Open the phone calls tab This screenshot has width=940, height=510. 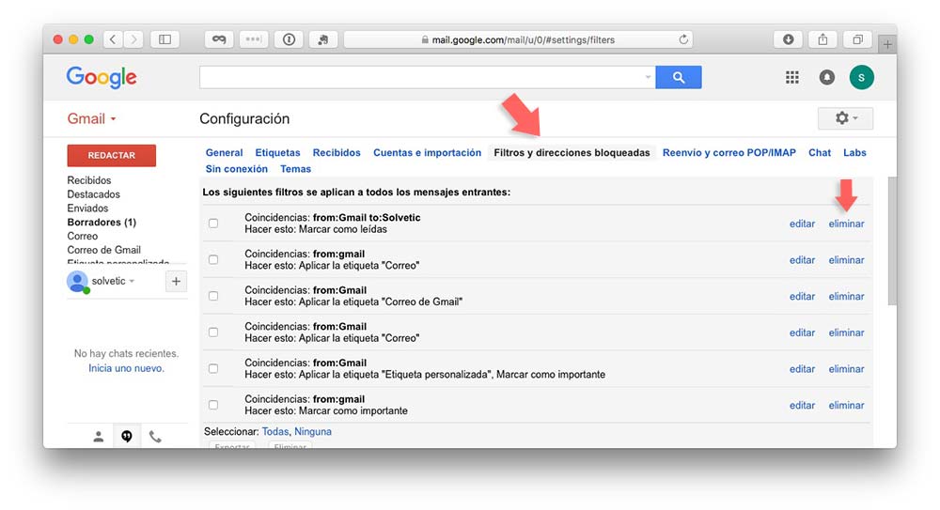(155, 437)
